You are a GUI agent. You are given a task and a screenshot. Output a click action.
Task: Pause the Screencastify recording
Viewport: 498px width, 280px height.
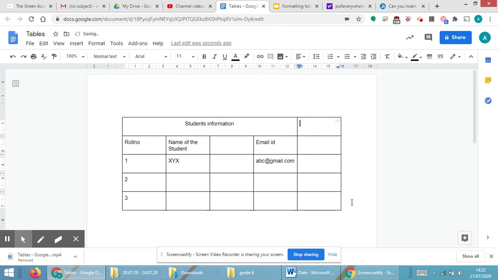click(x=7, y=239)
